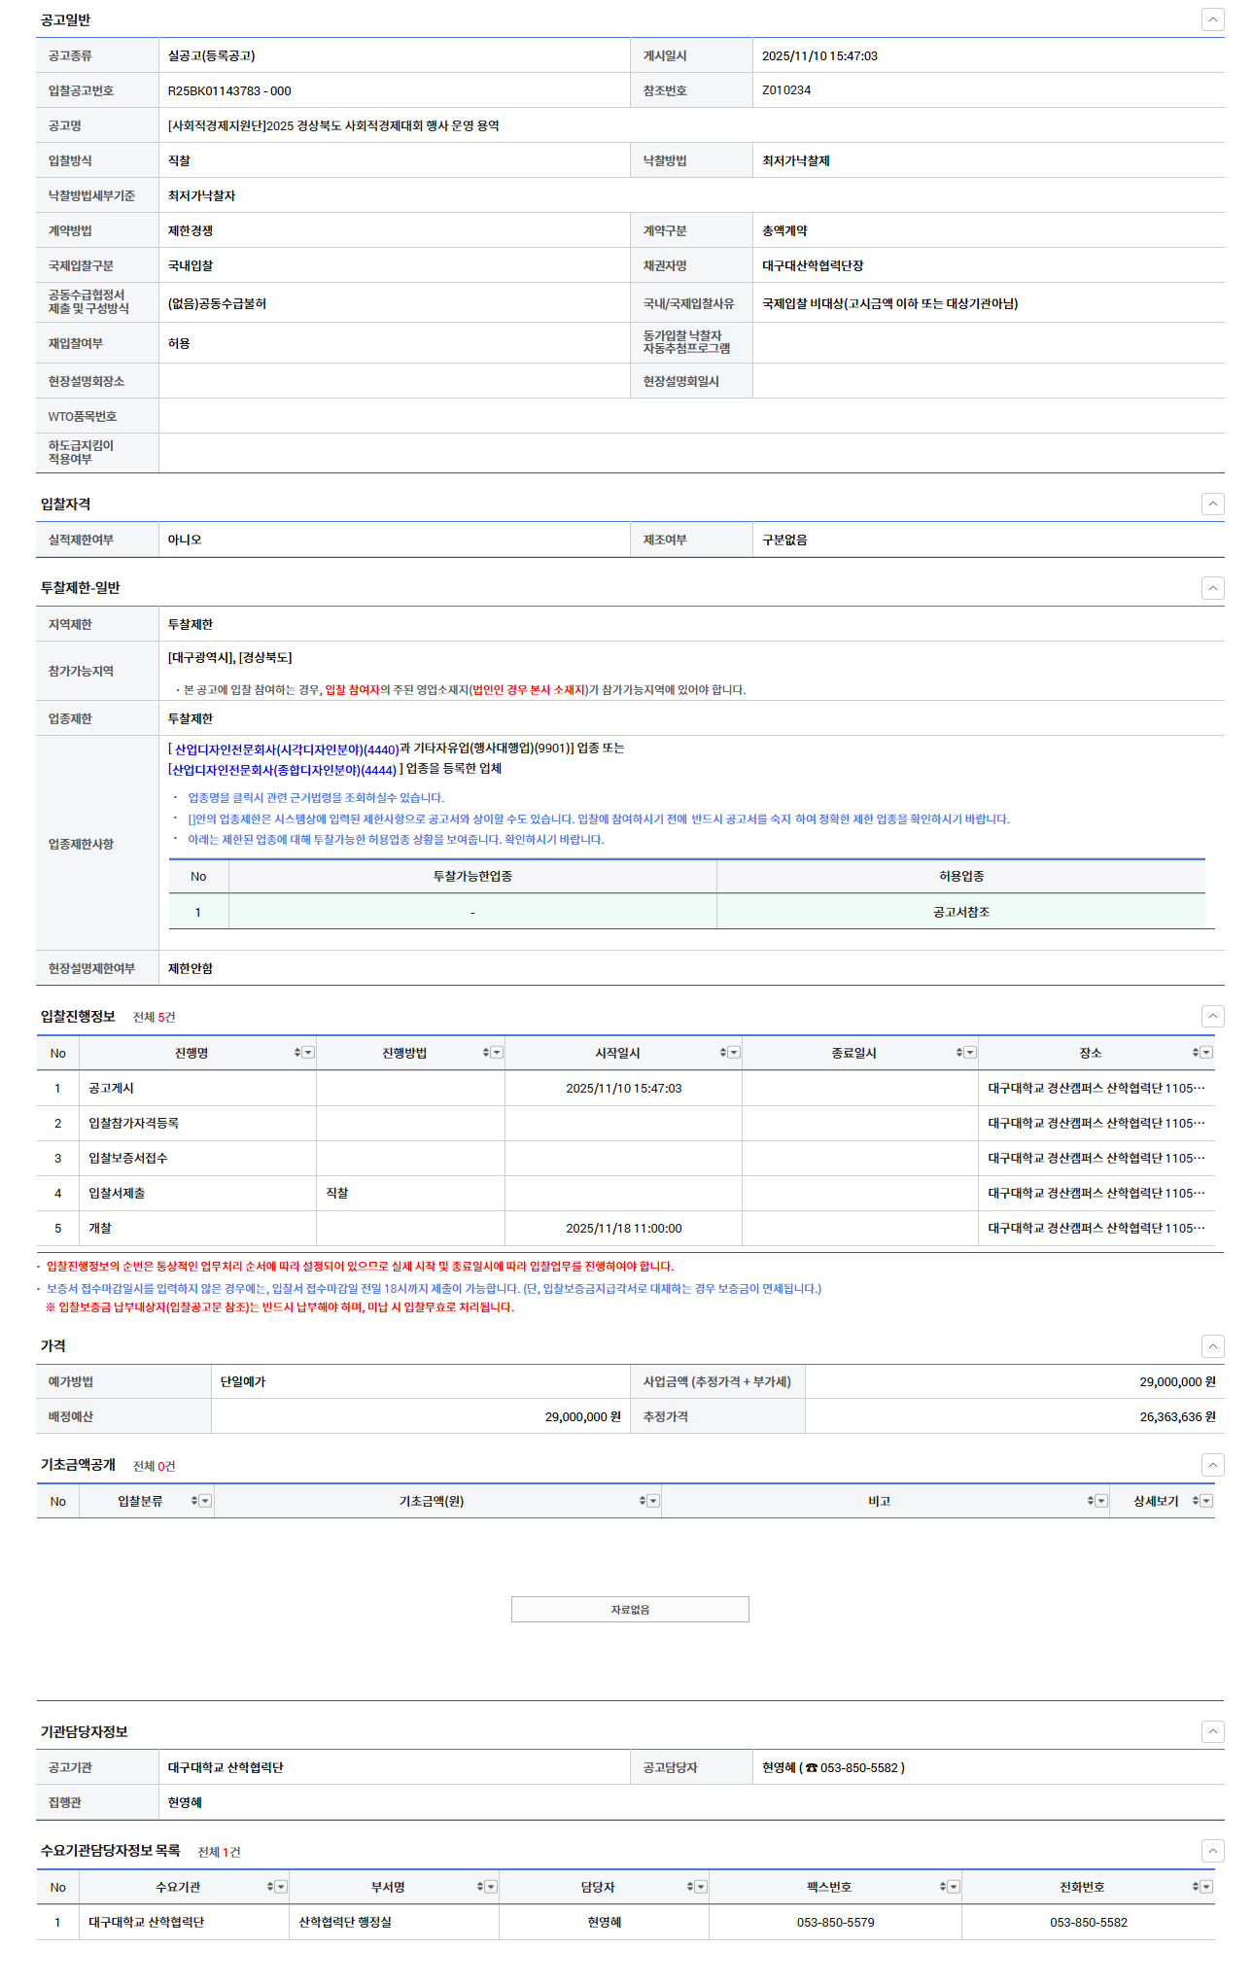Collapse the 입찰자격 section
This screenshot has width=1253, height=1985.
coord(1212,504)
